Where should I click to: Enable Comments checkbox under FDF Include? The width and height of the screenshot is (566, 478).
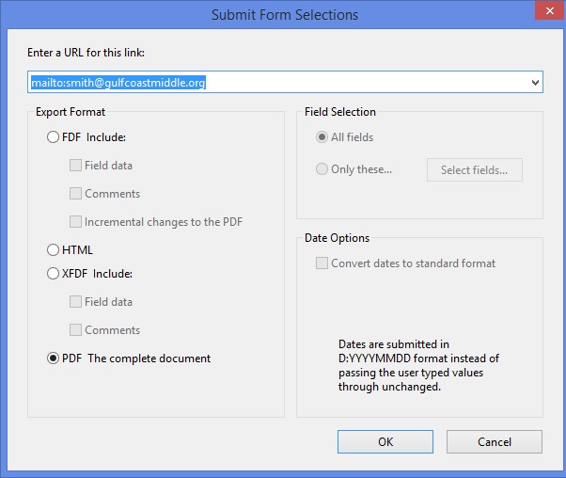(x=76, y=194)
